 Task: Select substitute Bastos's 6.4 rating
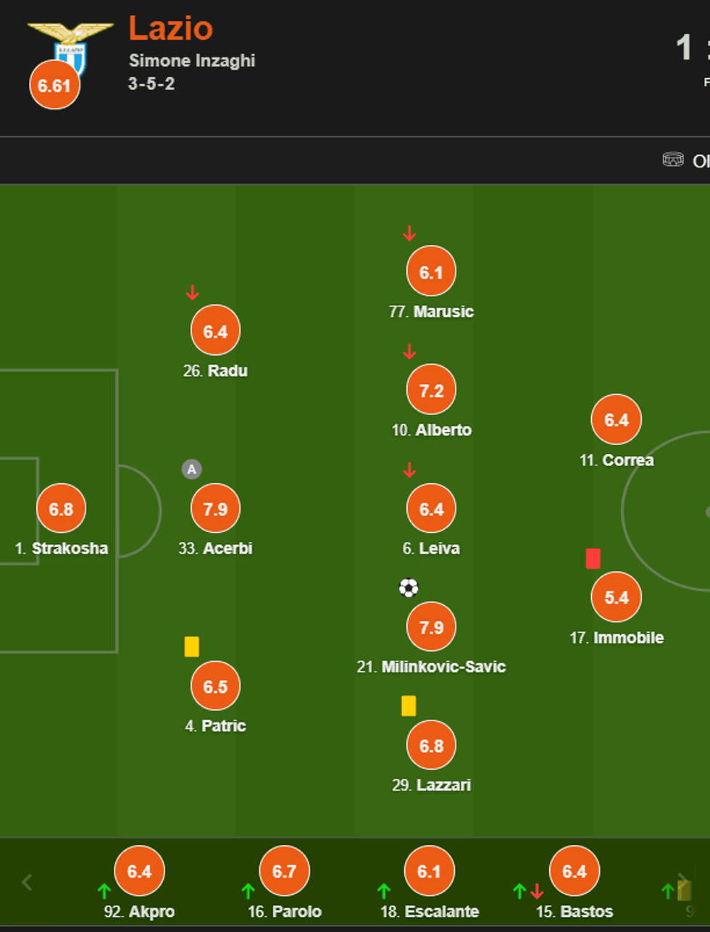574,871
